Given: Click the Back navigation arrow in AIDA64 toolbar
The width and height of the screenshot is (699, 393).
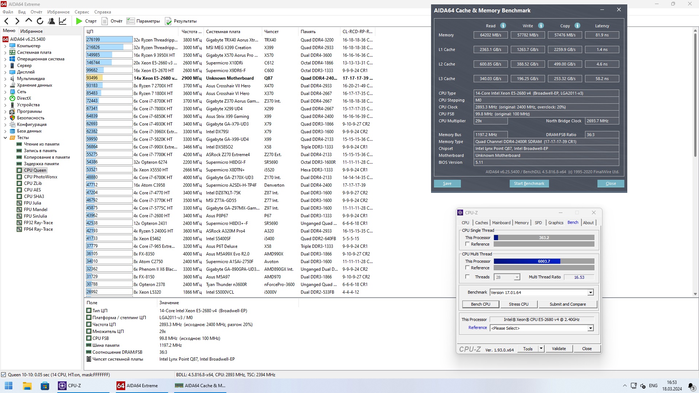Looking at the screenshot, I should pyautogui.click(x=6, y=21).
